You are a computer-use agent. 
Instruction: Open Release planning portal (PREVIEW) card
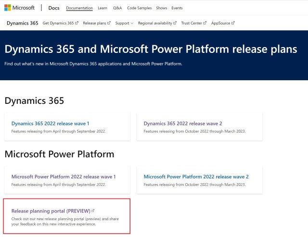[x=67, y=216]
